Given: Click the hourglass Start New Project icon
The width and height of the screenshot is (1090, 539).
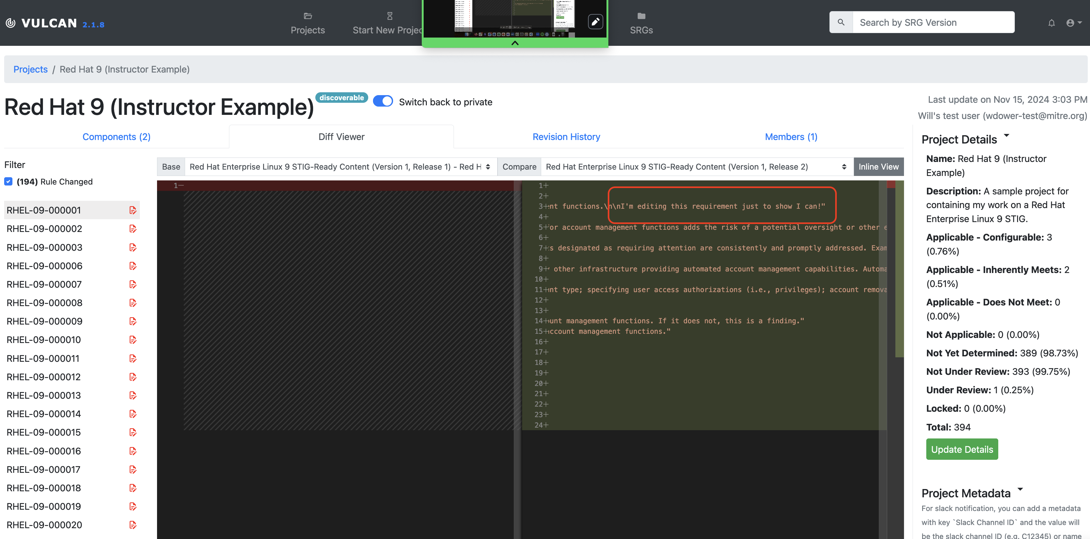Looking at the screenshot, I should click(x=390, y=16).
